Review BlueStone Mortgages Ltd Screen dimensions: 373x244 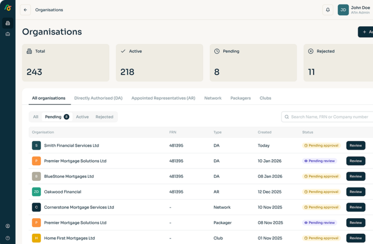click(x=356, y=176)
